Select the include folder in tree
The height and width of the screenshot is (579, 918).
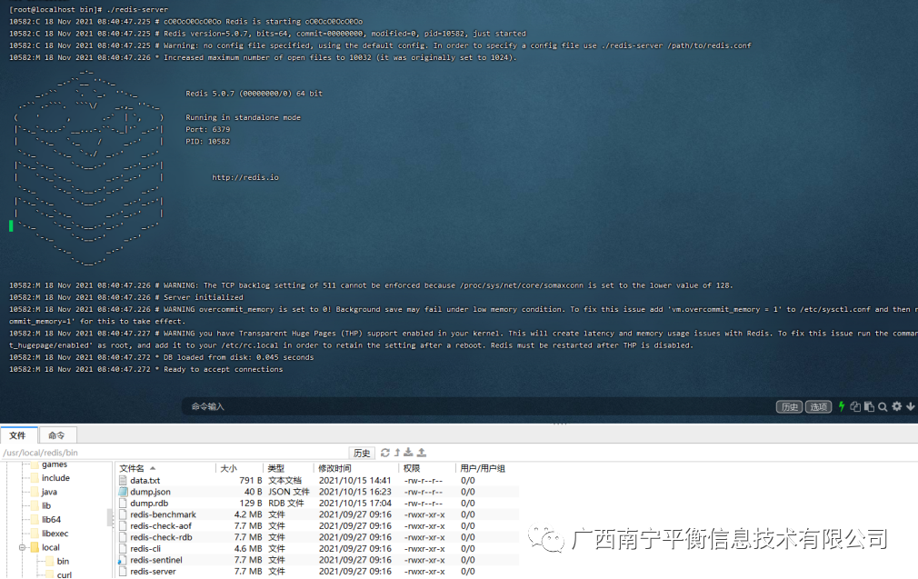tap(55, 478)
